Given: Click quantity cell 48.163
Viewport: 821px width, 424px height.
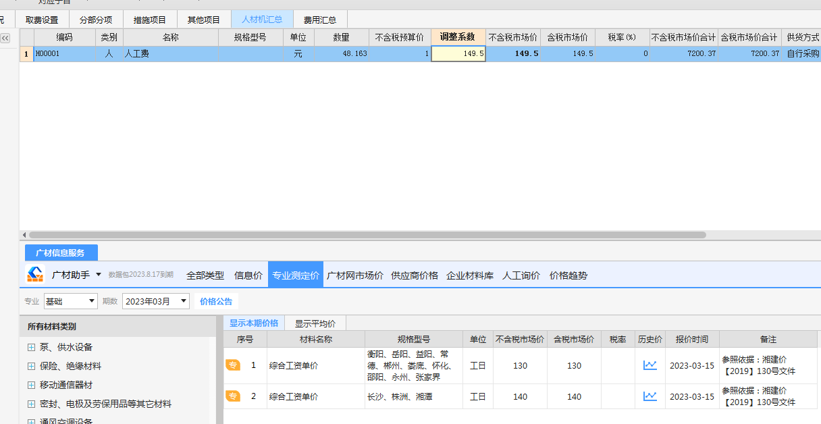Looking at the screenshot, I should [x=342, y=53].
